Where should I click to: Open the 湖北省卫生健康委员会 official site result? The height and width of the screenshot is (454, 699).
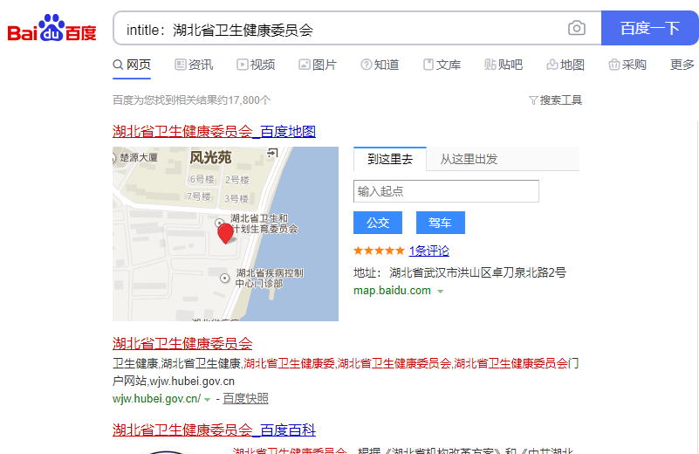tap(182, 343)
